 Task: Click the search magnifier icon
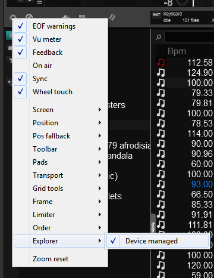click(x=158, y=37)
